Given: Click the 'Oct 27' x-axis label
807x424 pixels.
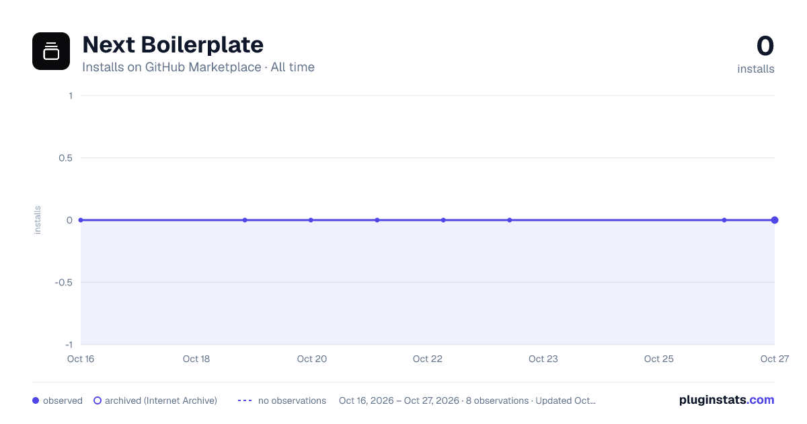Looking at the screenshot, I should [774, 359].
